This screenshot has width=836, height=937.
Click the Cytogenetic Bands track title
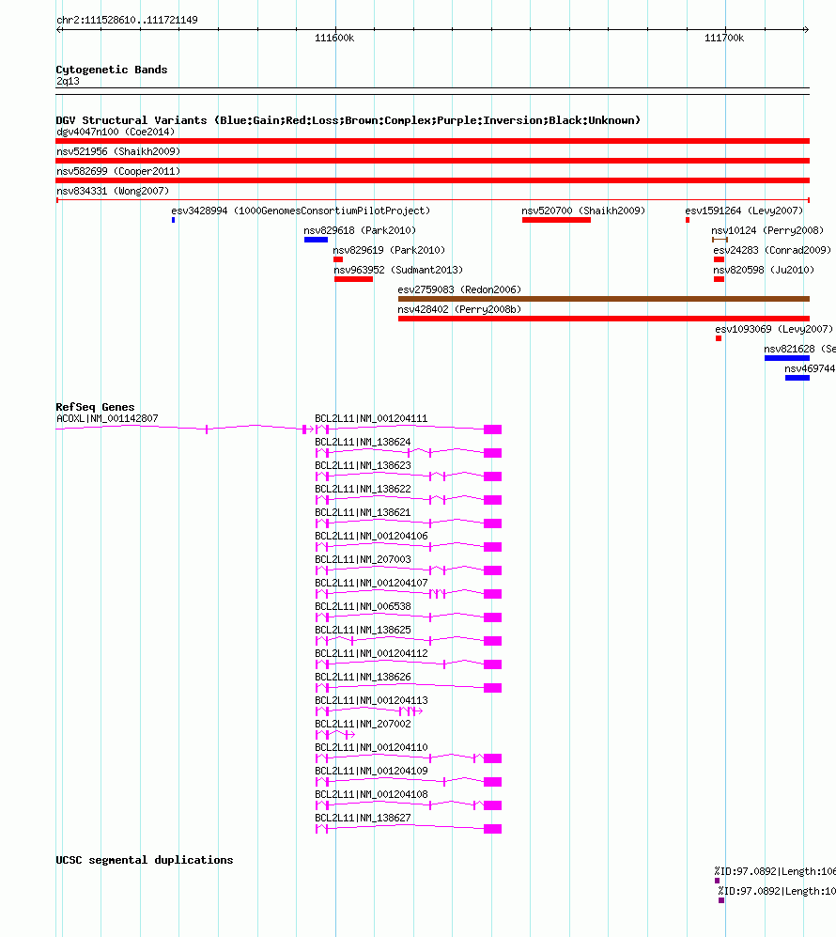(112, 70)
